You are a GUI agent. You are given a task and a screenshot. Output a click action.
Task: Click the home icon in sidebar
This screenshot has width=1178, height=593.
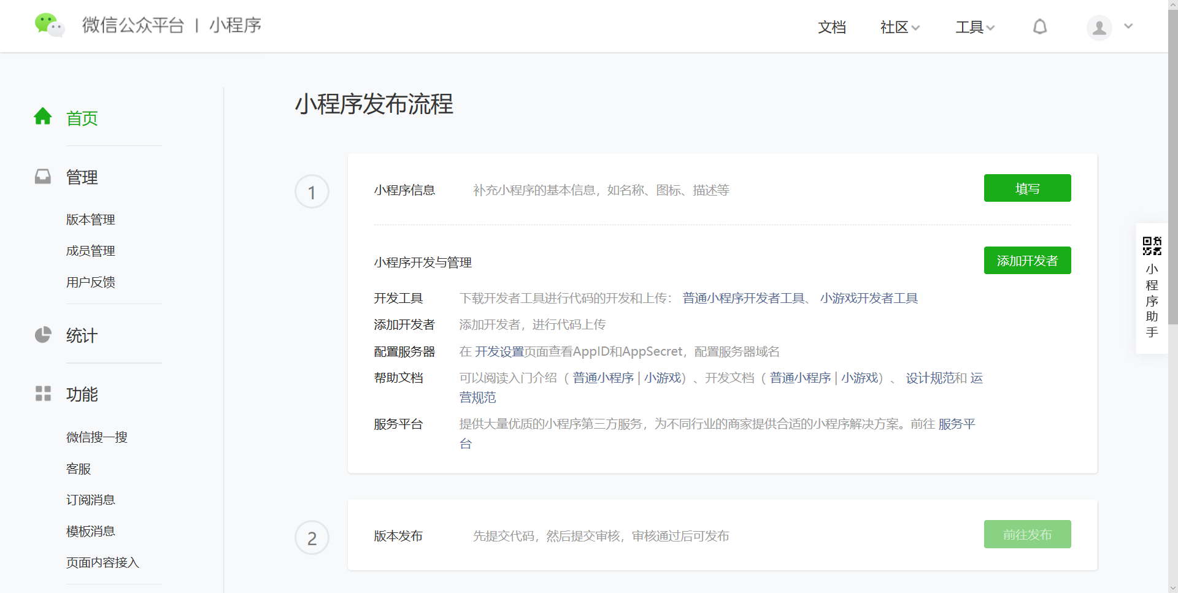point(43,116)
